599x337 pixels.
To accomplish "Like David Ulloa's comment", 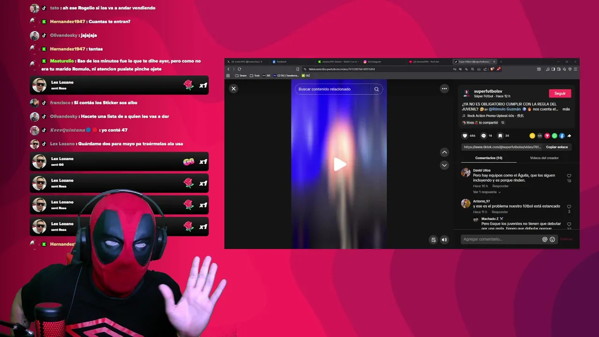I will point(569,176).
